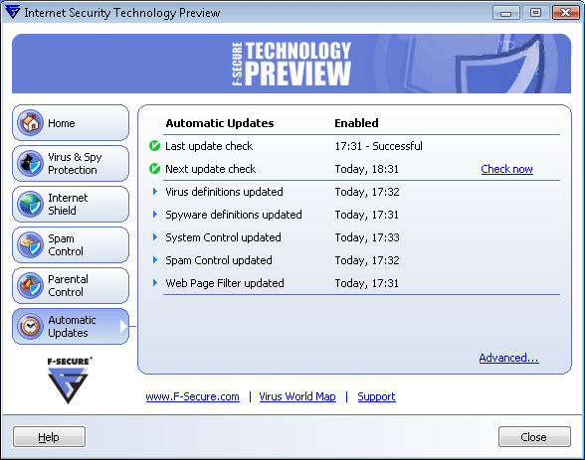This screenshot has width=585, height=460.
Task: Expand Spyware definitions updated details
Action: pyautogui.click(x=155, y=215)
